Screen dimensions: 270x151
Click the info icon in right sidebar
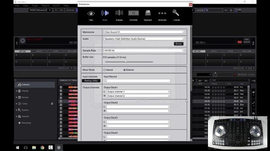(x=254, y=113)
